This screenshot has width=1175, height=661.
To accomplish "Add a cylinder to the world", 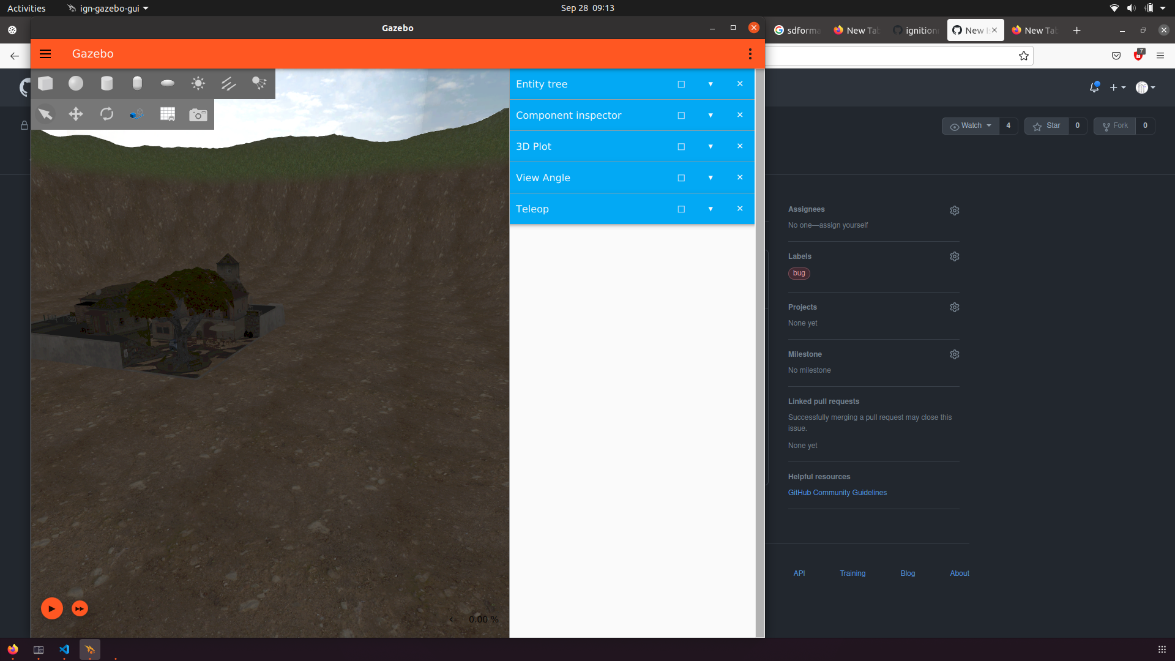I will (x=106, y=83).
